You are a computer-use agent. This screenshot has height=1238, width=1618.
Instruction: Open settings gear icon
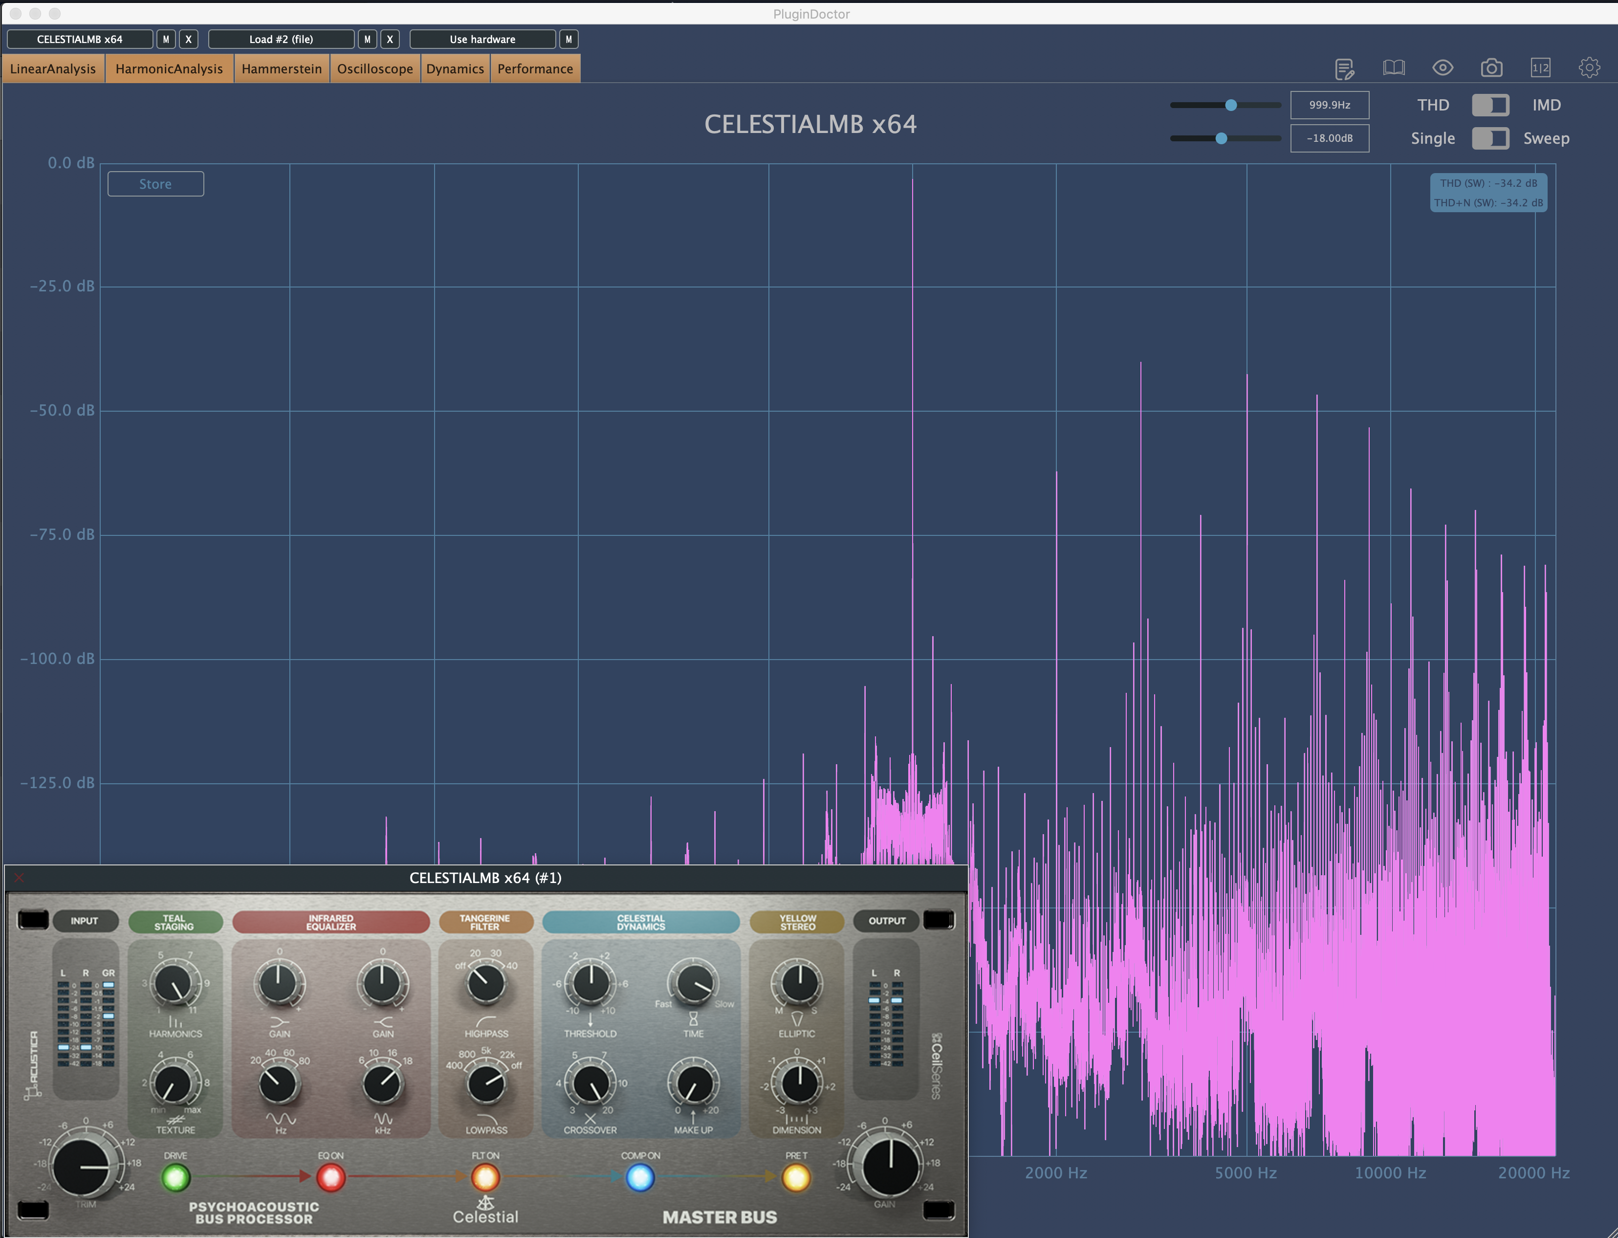1589,68
